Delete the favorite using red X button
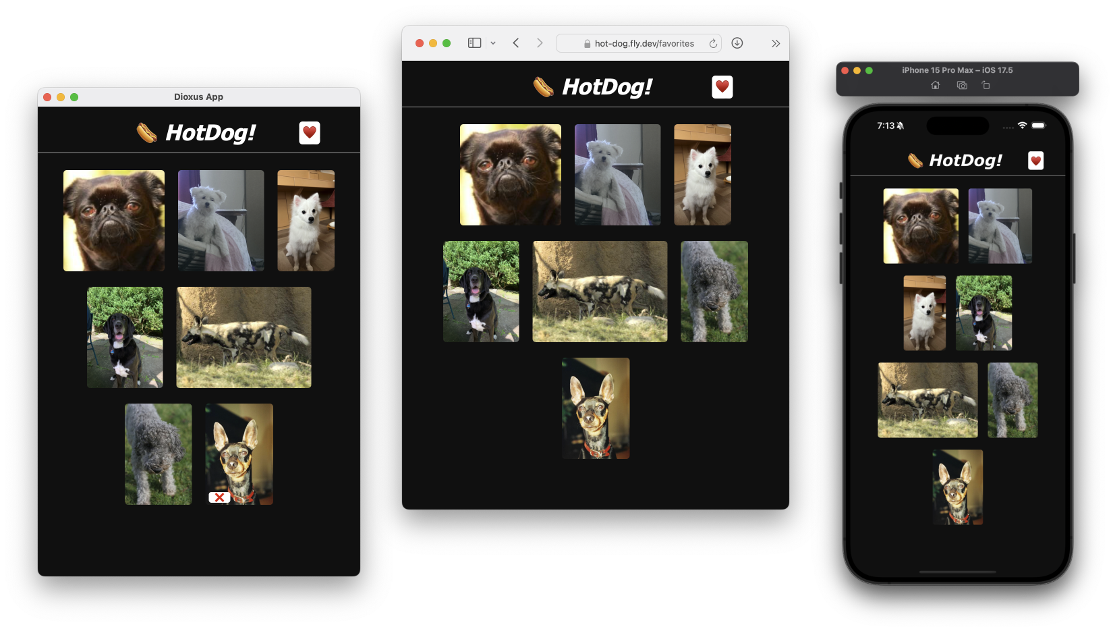 219,497
